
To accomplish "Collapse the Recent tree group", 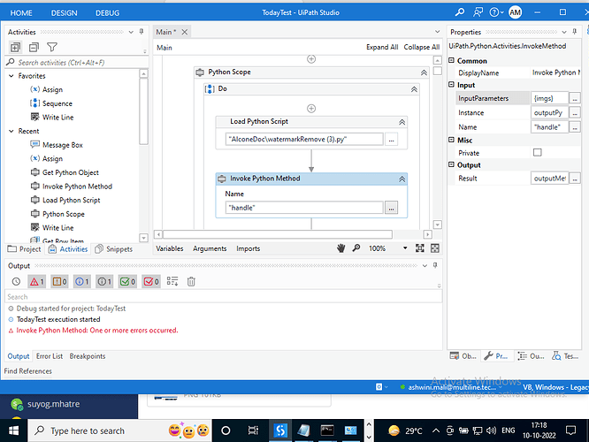I will click(11, 131).
